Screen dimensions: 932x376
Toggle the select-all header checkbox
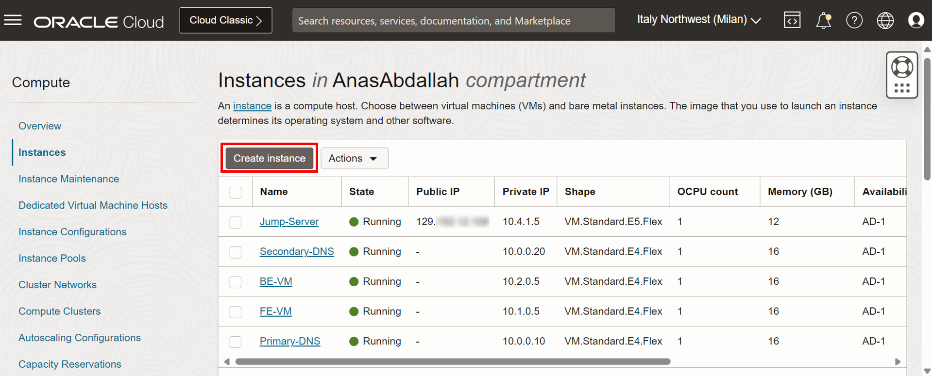(x=236, y=192)
